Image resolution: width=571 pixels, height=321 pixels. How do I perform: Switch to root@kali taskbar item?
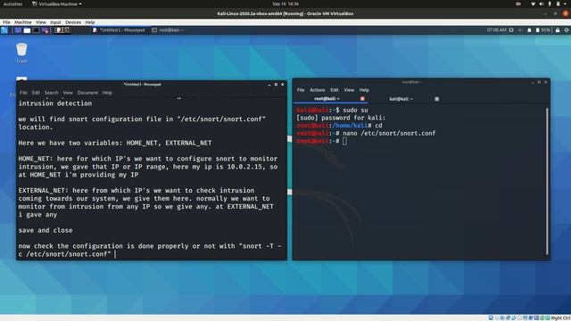coord(169,30)
